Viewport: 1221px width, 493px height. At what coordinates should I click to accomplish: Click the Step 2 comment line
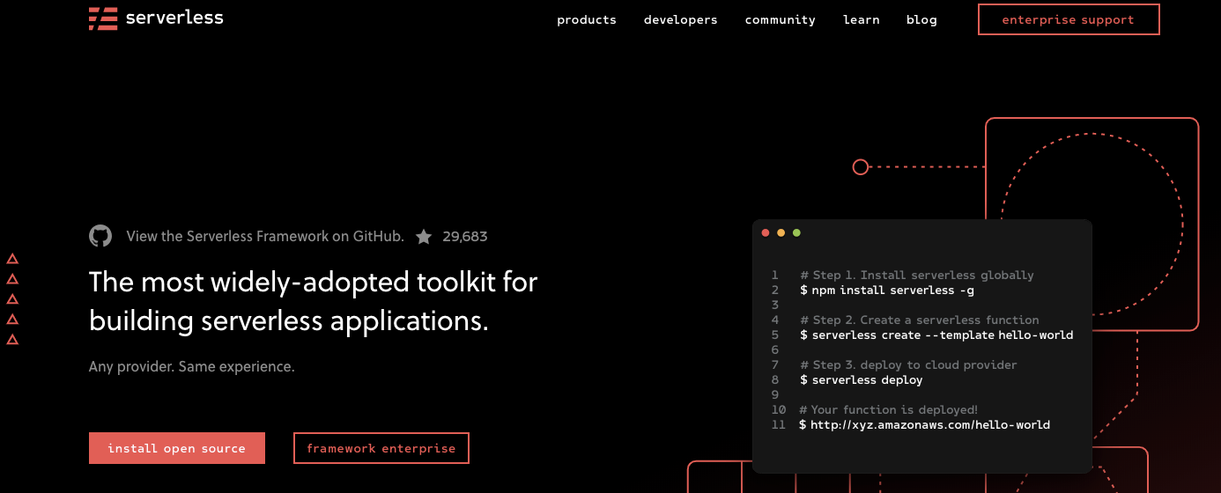click(920, 320)
